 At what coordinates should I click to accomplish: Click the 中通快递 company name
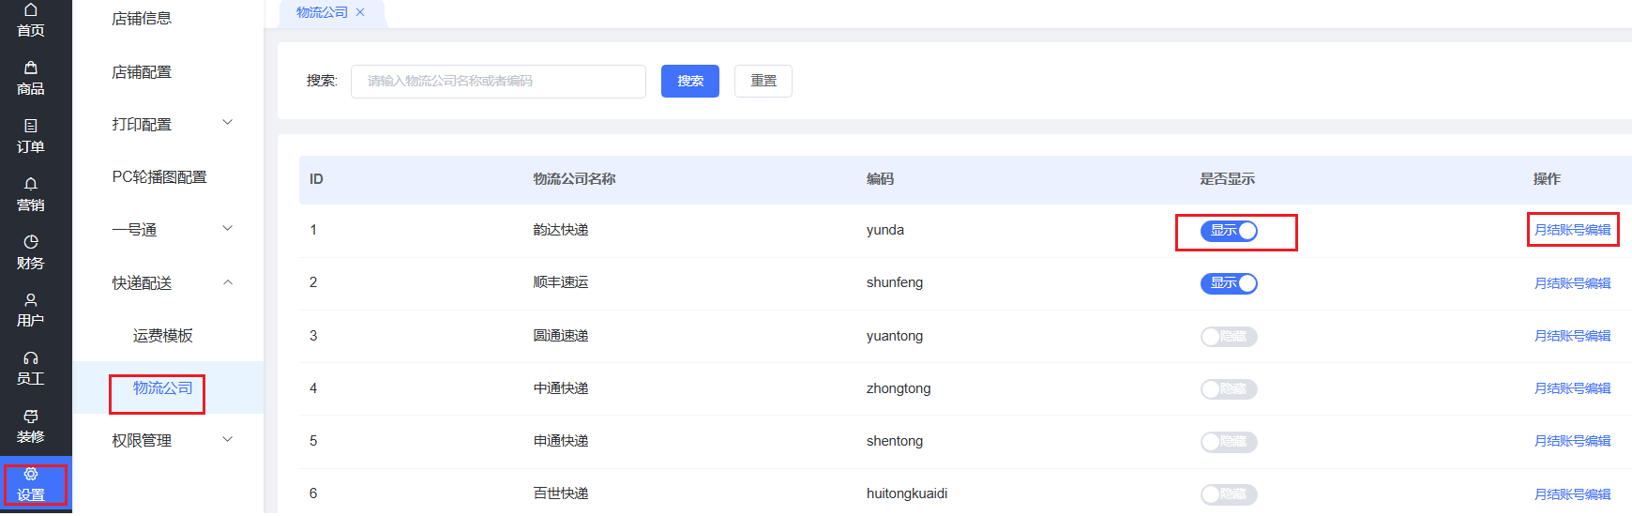tap(561, 388)
